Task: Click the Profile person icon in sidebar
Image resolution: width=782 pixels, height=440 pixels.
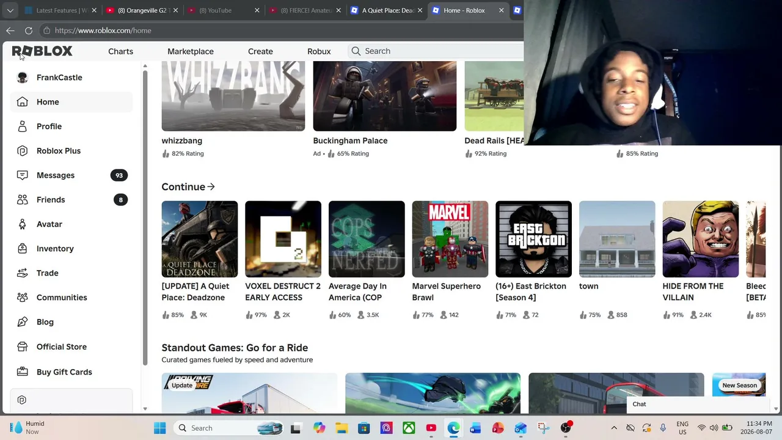Action: click(23, 127)
